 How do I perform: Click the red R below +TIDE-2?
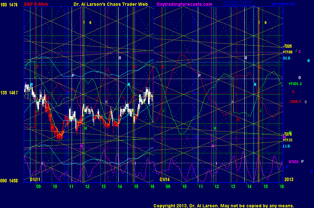click(293, 92)
